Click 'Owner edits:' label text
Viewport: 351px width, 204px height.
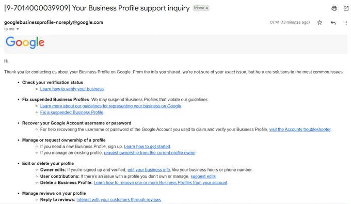click(x=53, y=170)
